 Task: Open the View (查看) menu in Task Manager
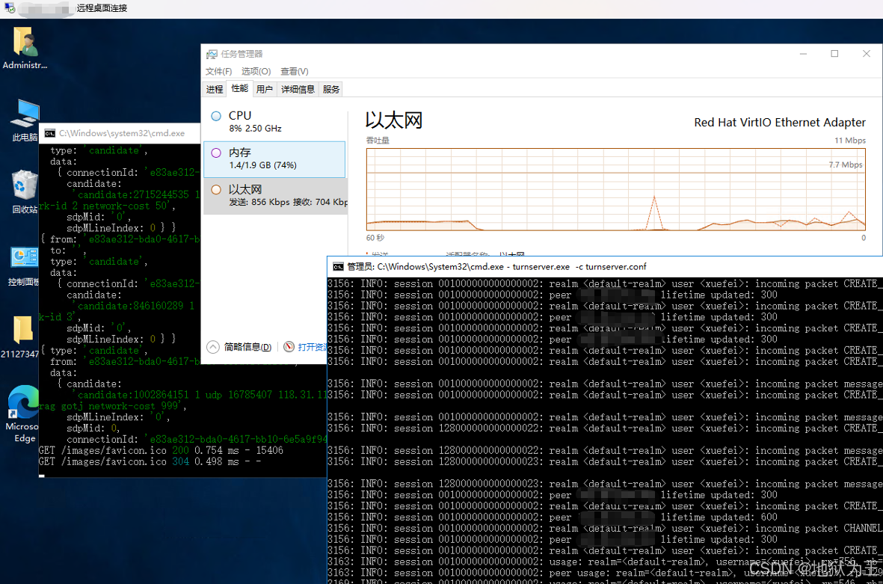(x=295, y=72)
